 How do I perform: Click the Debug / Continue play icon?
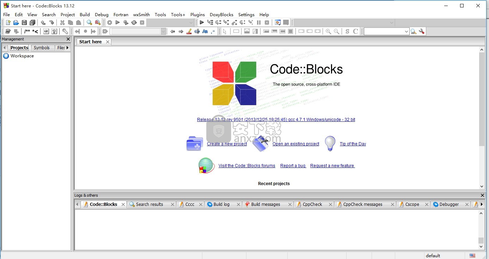click(202, 23)
